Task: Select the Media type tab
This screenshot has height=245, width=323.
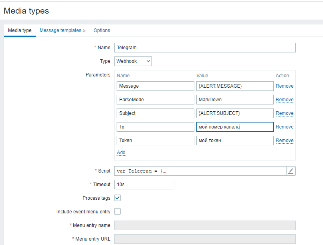Action: pyautogui.click(x=20, y=30)
